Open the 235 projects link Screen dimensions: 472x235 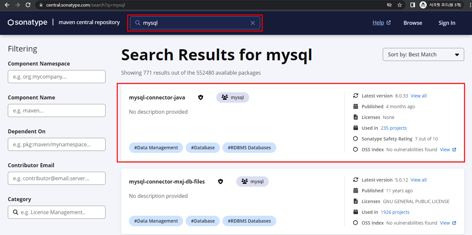[393, 128]
